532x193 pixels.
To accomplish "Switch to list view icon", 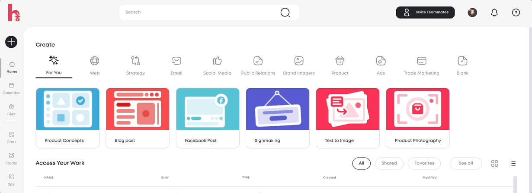I will 513,163.
